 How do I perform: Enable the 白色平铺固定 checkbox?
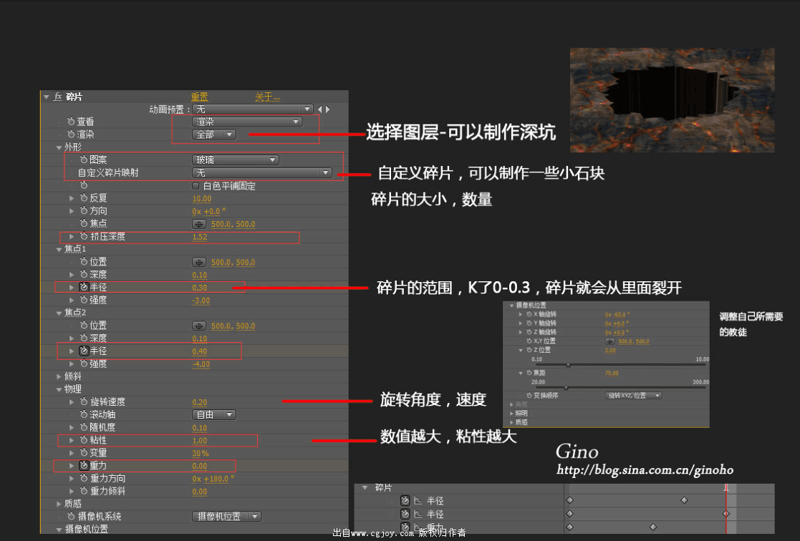[196, 186]
